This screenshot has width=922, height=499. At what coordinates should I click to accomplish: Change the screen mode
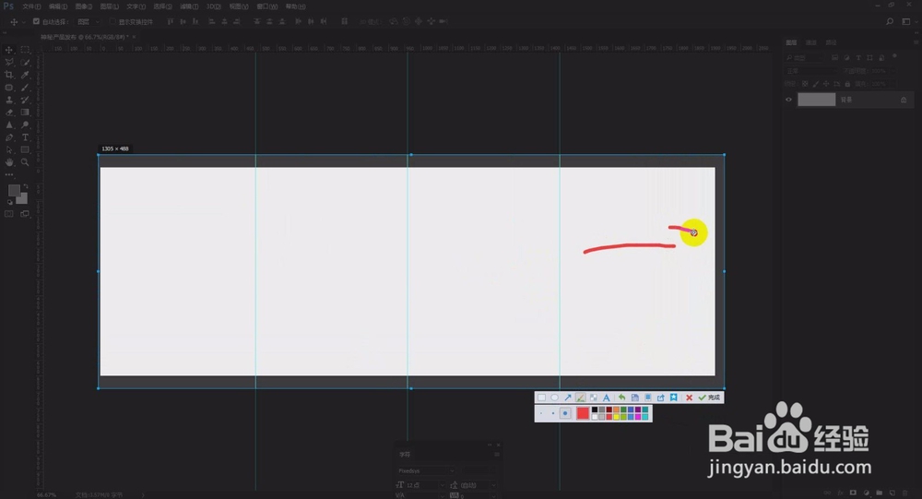pos(25,214)
